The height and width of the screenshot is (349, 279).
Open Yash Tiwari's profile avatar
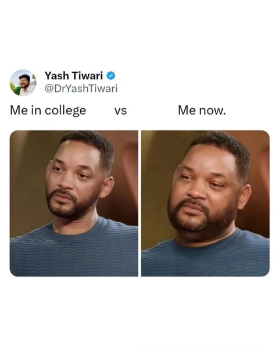[x=23, y=83]
